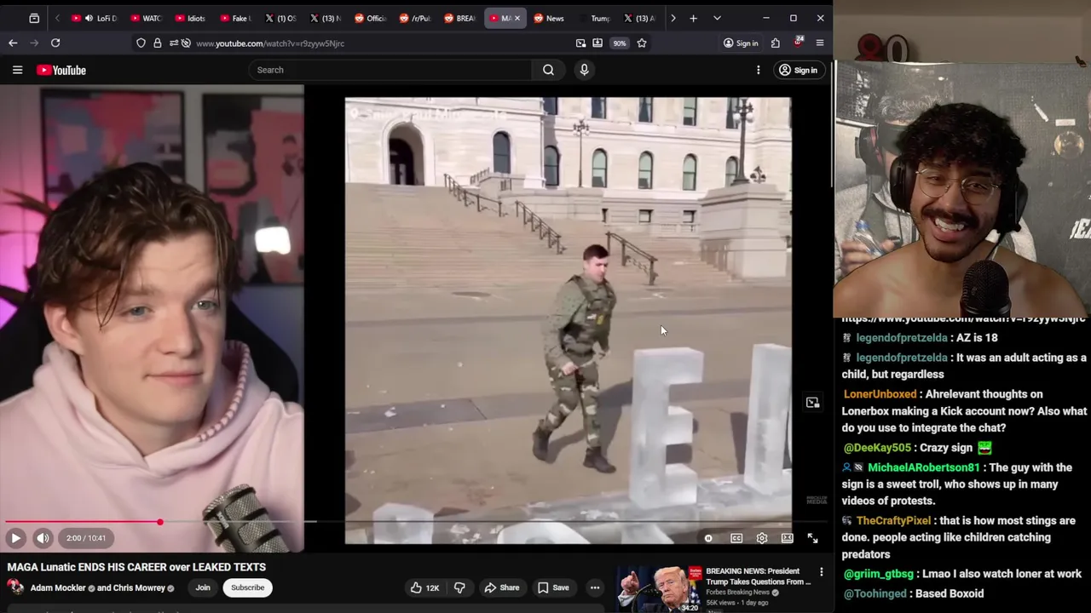Image resolution: width=1091 pixels, height=613 pixels.
Task: Mute the video with the speaker icon
Action: pyautogui.click(x=43, y=538)
